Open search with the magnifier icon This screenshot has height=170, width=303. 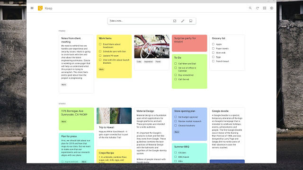250,8
